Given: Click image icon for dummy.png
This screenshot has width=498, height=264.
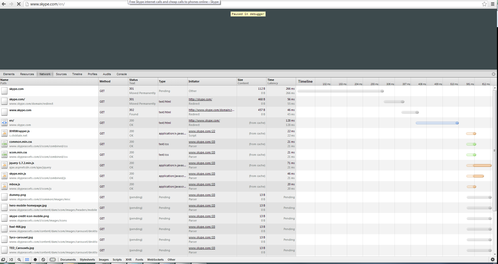Looking at the screenshot, I should pyautogui.click(x=4, y=197).
